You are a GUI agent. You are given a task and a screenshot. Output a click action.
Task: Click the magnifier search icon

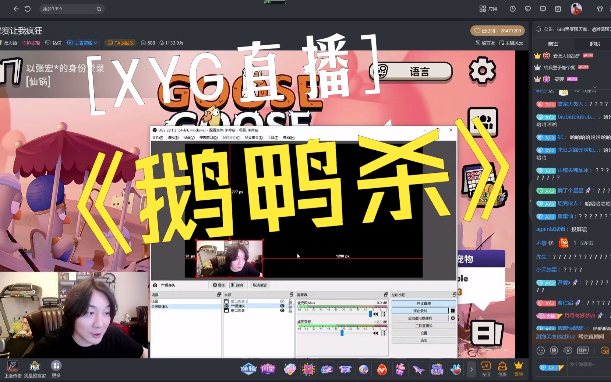coord(99,9)
